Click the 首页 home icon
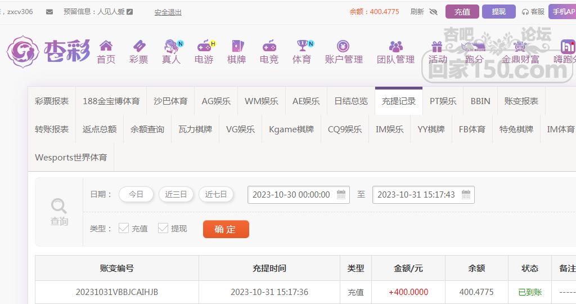This screenshot has width=576, height=304. click(106, 46)
